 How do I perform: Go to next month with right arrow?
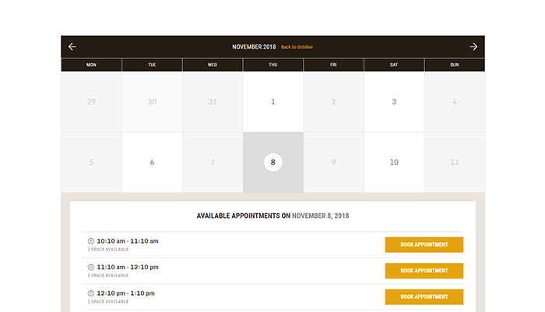[473, 47]
